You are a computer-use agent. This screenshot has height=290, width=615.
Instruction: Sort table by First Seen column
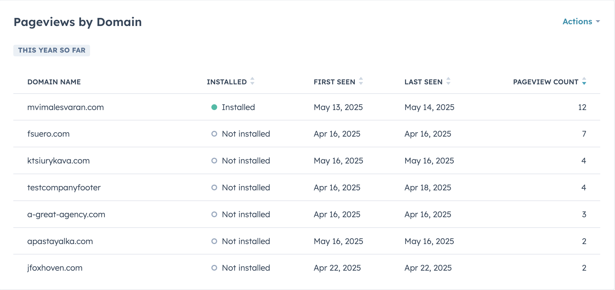tap(361, 81)
